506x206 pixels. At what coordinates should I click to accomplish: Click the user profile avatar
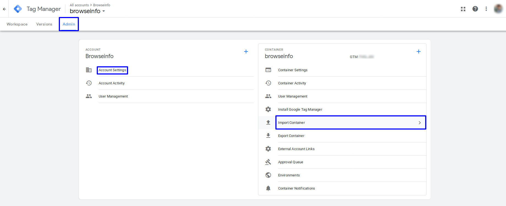(498, 9)
